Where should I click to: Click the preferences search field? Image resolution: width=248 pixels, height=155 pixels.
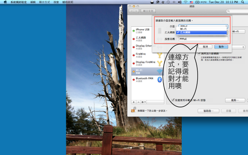point(237,11)
